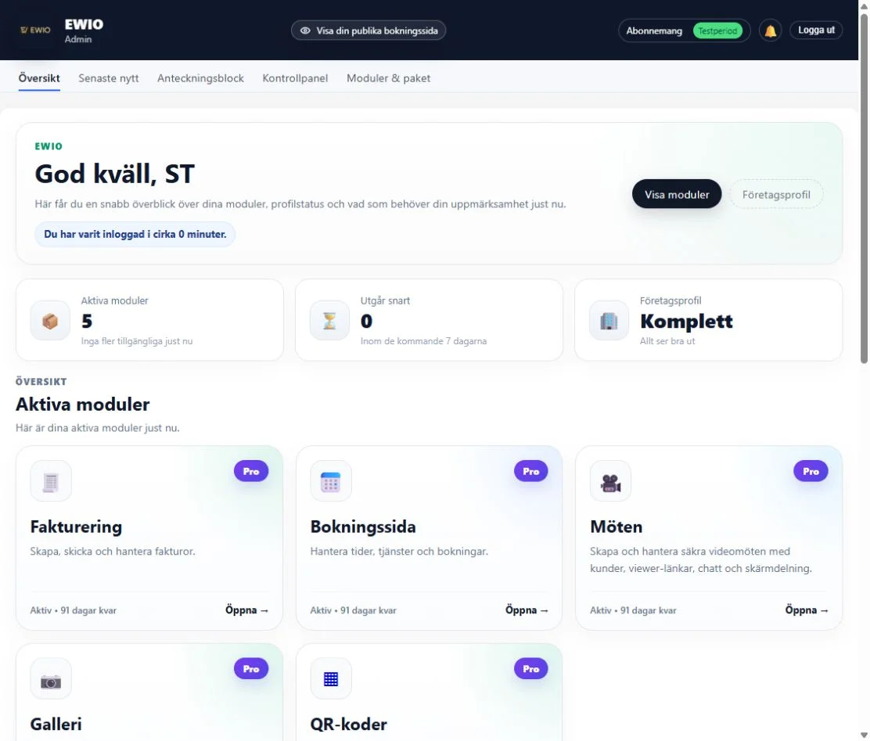The width and height of the screenshot is (870, 741).
Task: Click the Galleri card title
Action: pyautogui.click(x=56, y=725)
